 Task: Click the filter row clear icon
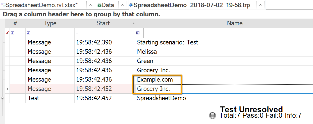click(x=7, y=33)
